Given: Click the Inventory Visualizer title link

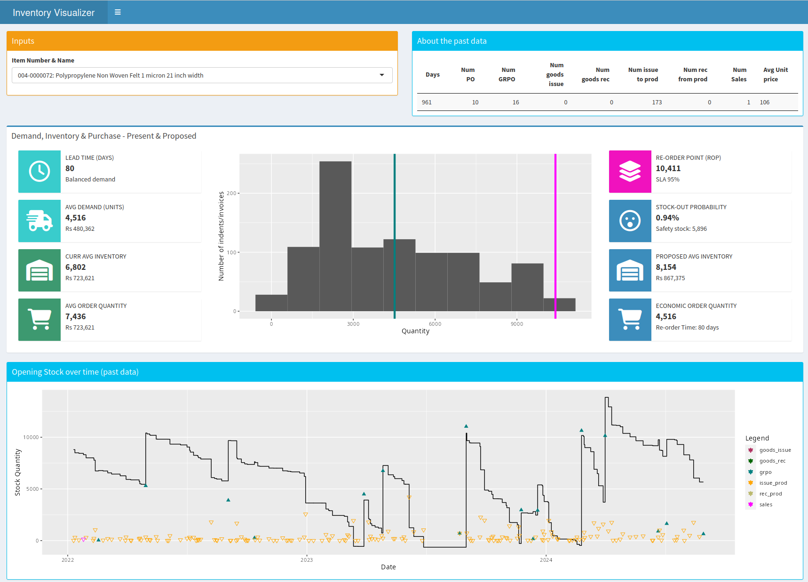Looking at the screenshot, I should (x=54, y=13).
